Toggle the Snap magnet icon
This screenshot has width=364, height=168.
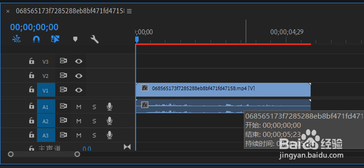(36, 39)
